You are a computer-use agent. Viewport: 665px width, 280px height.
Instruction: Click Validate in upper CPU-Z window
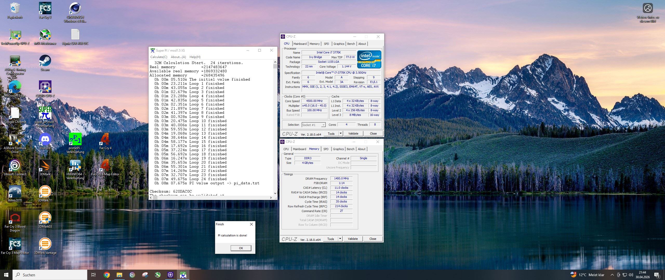point(353,134)
